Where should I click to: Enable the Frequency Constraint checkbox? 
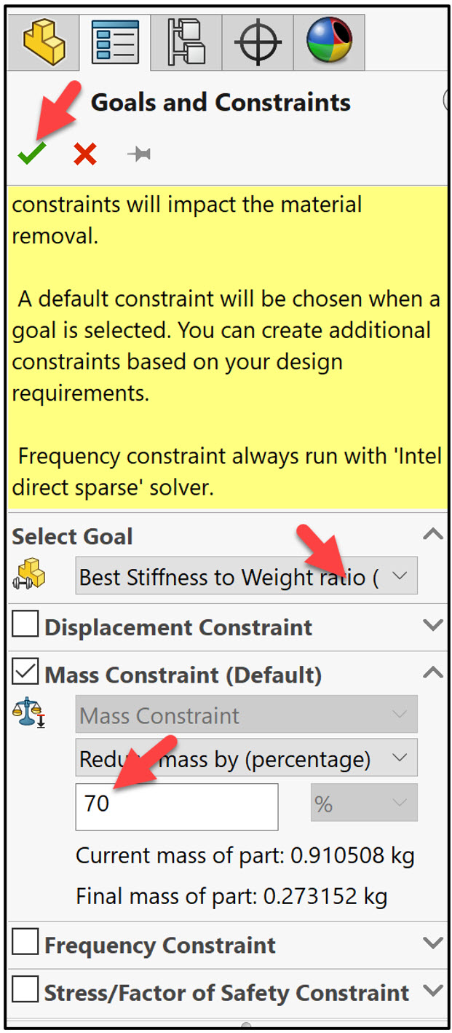click(25, 944)
